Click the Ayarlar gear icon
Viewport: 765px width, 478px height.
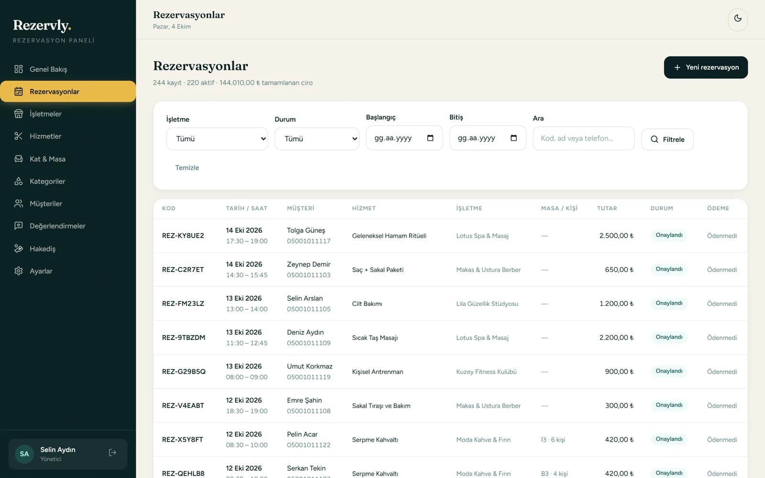(19, 271)
